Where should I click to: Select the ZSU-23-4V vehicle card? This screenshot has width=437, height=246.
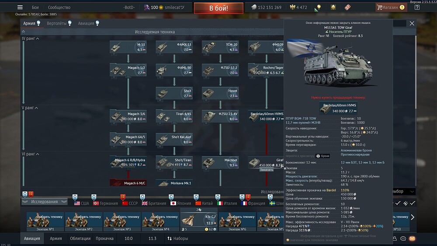click(x=220, y=116)
